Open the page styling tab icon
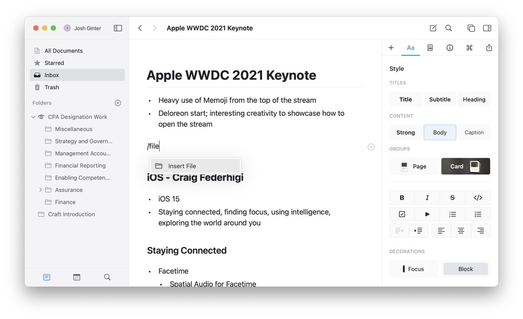Image resolution: width=523 pixels, height=319 pixels. (x=430, y=48)
